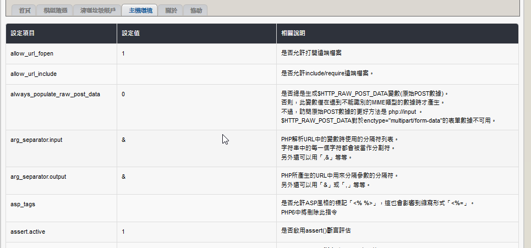Click the arg_separator.input setting name
Image resolution: width=531 pixels, height=248 pixels.
click(36, 140)
